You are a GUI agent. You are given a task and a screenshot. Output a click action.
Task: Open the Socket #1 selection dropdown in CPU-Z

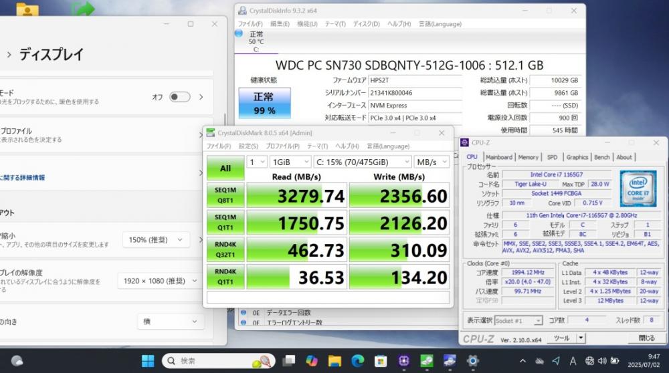[x=518, y=321]
